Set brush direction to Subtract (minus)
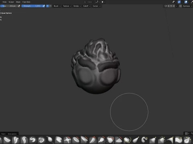This screenshot has height=144, width=193. 50,6
